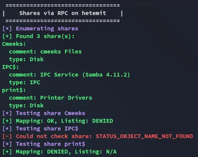Screen dimensions: 198x157
Task: Click the 'Samba 4.11.2' version text
Action: 106,75
